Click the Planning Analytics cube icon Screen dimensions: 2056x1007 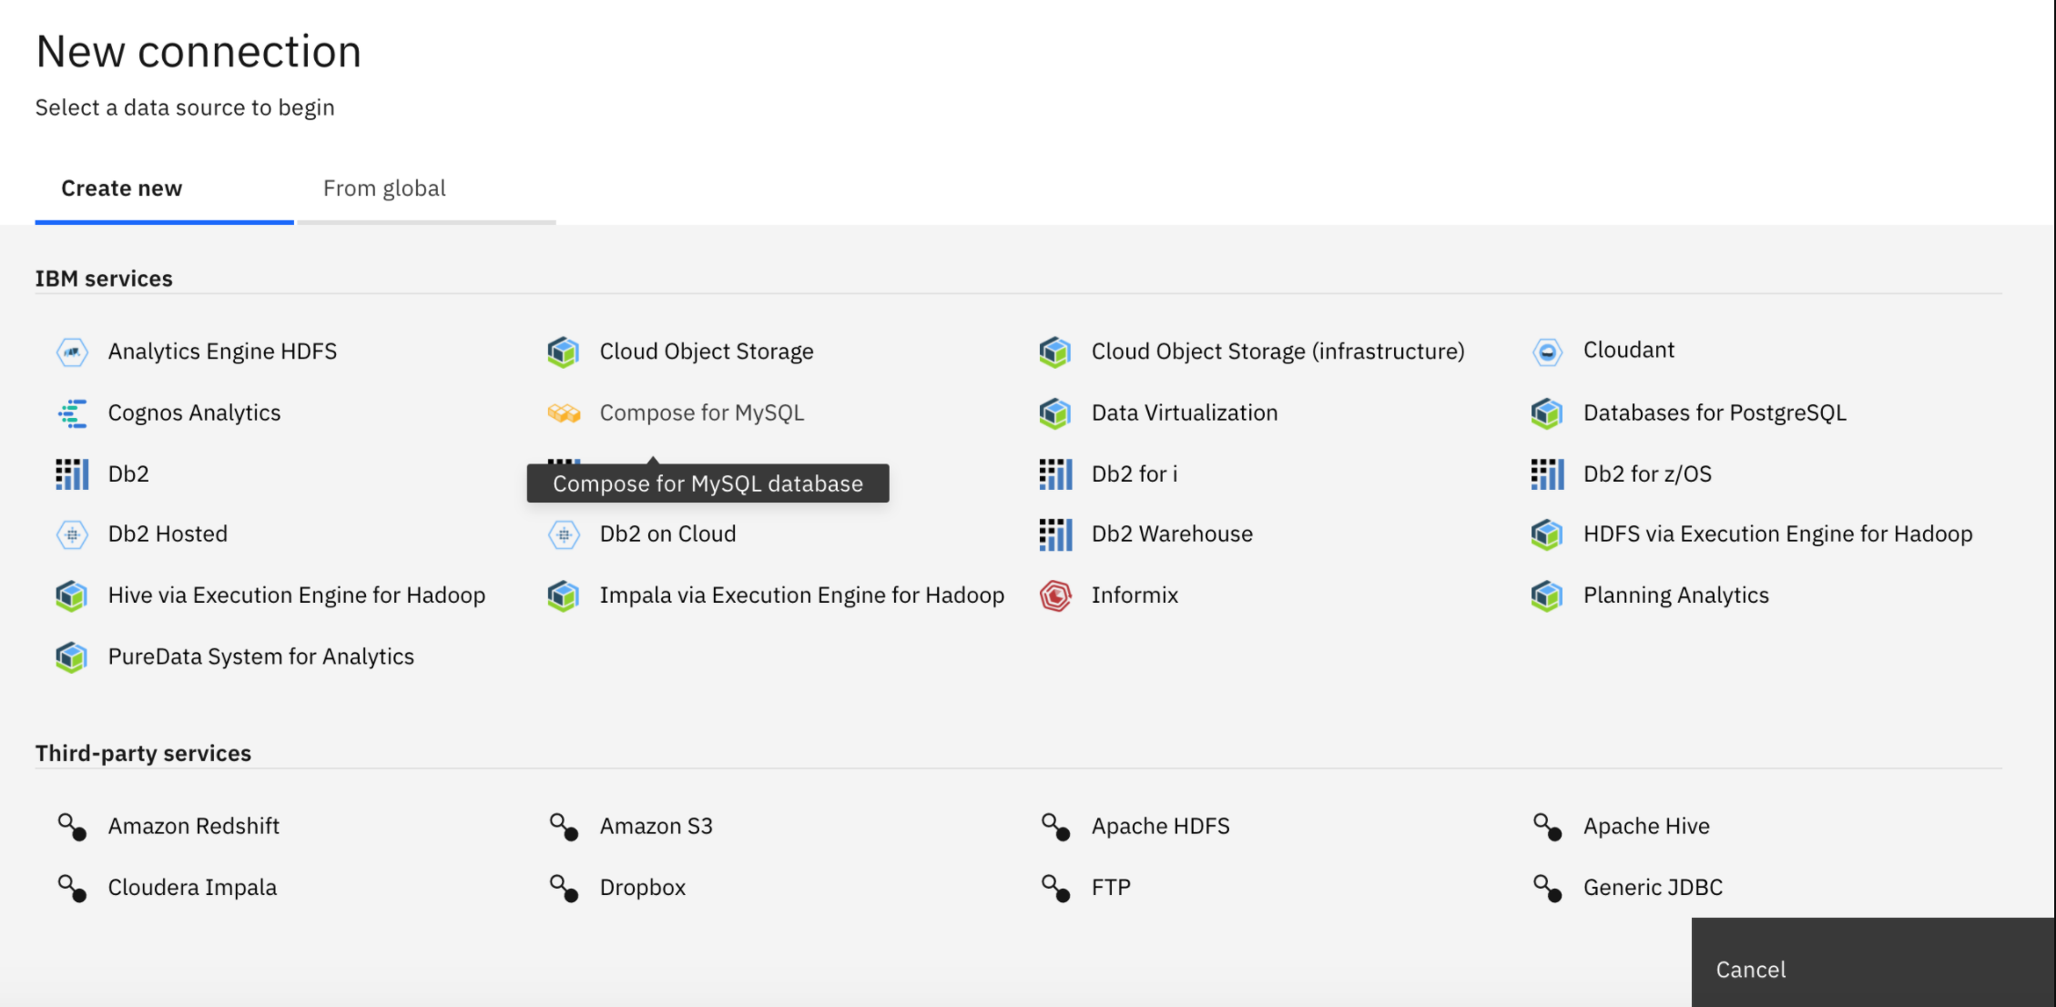tap(1547, 595)
